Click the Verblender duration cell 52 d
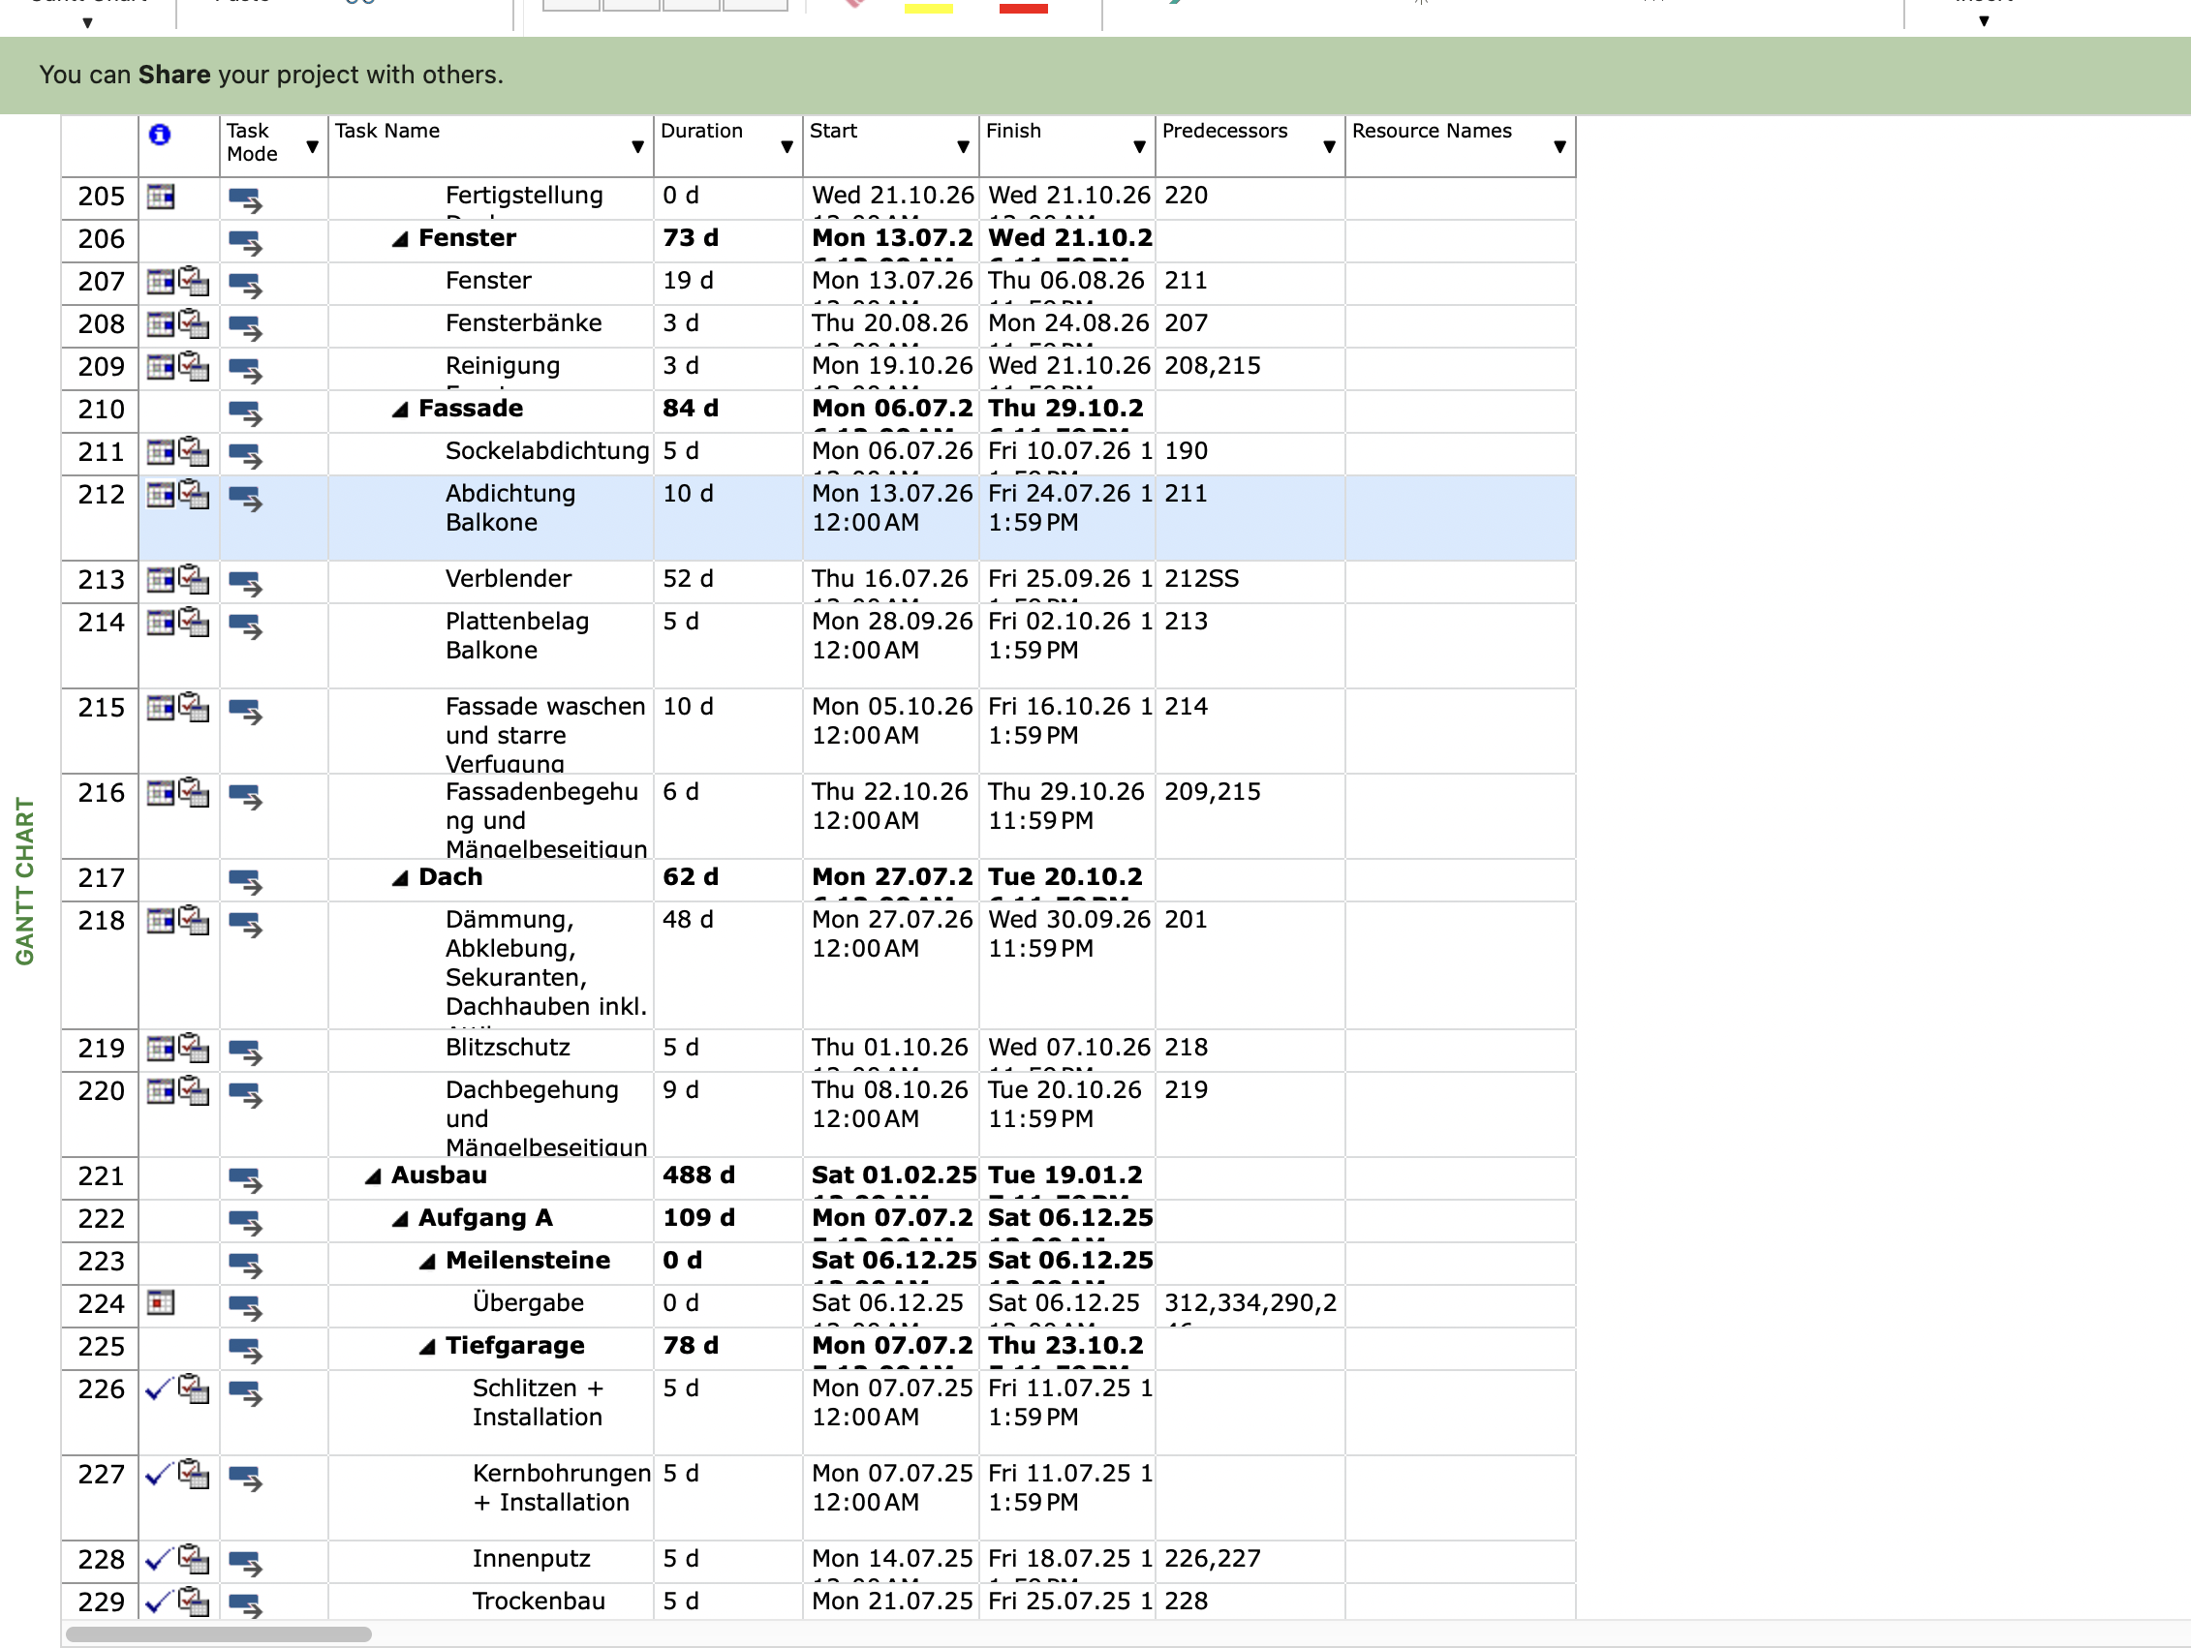This screenshot has width=2191, height=1648. coord(727,580)
